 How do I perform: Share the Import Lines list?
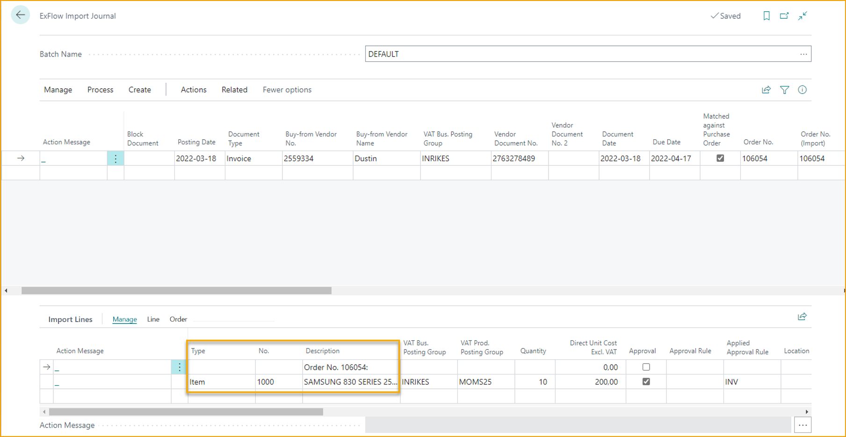click(802, 316)
